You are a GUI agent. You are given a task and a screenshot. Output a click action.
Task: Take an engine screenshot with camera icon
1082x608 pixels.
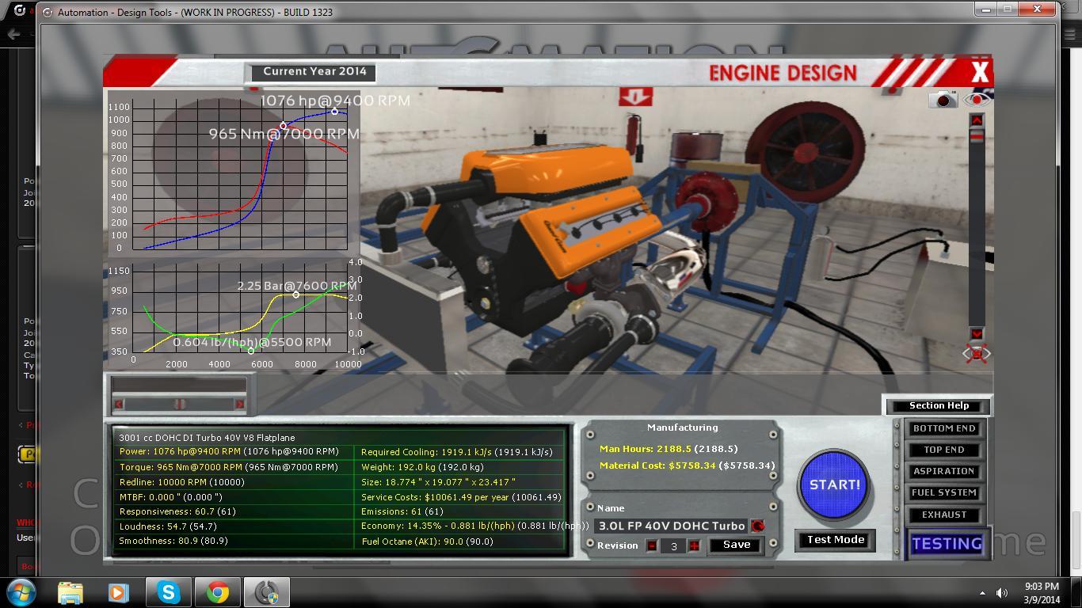point(943,99)
